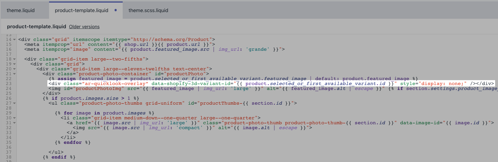Click the product-template.liquid file heading
Viewport: 498px width, 162px height.
click(36, 27)
